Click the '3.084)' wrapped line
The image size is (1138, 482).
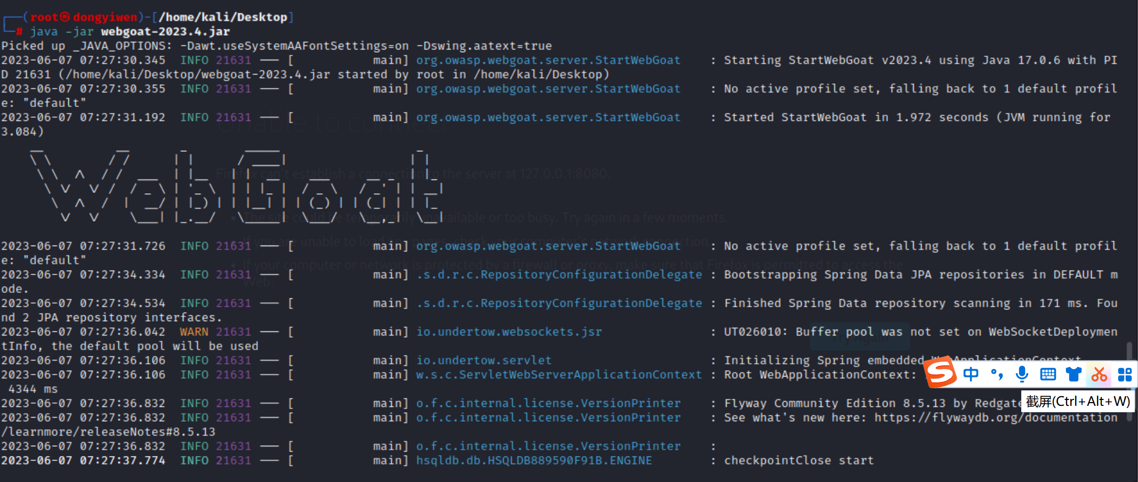22,132
